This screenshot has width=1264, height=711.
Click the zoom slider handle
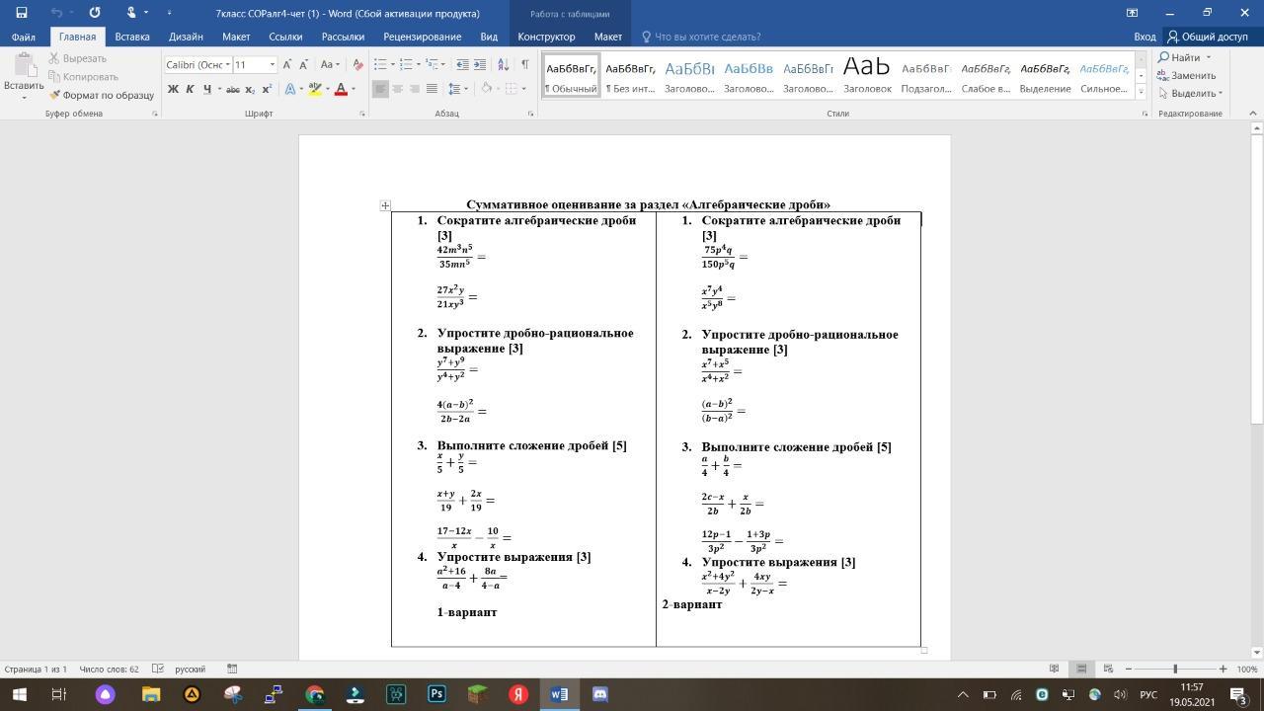[1175, 670]
